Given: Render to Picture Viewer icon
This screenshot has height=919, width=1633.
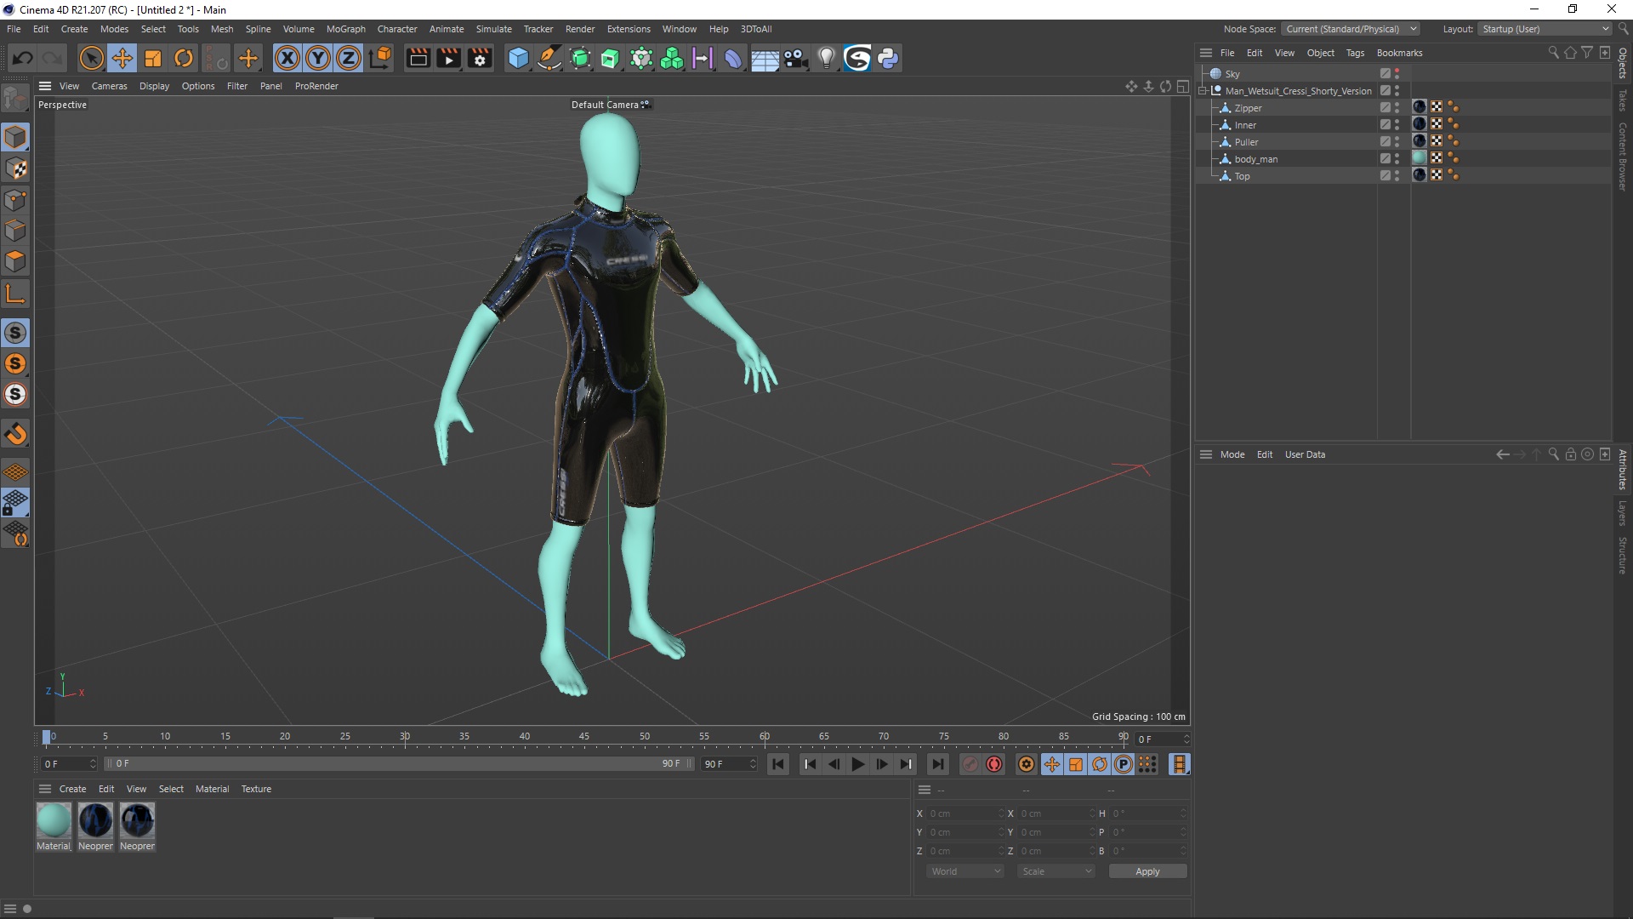Looking at the screenshot, I should (448, 58).
